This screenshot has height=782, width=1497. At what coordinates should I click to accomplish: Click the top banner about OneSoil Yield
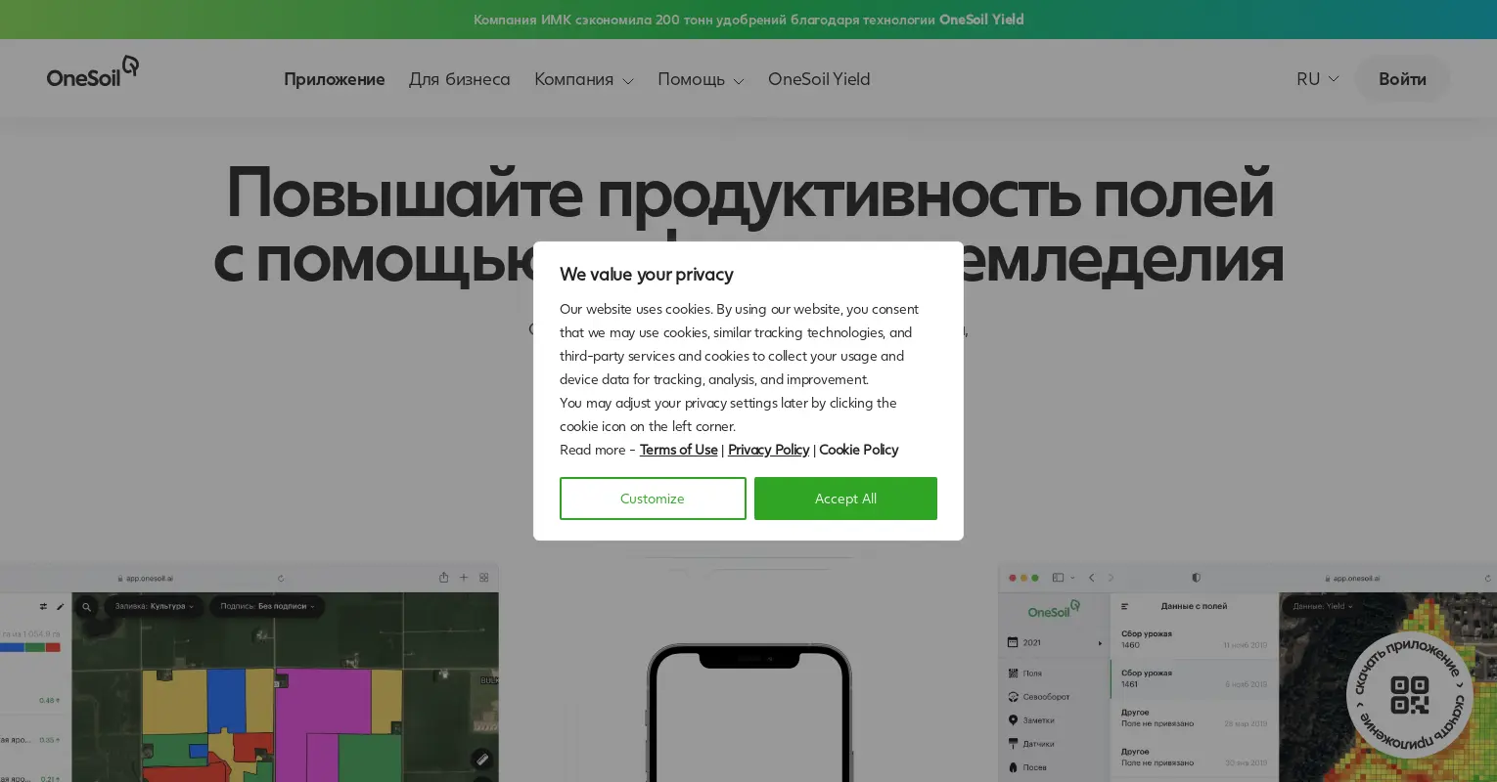click(748, 20)
